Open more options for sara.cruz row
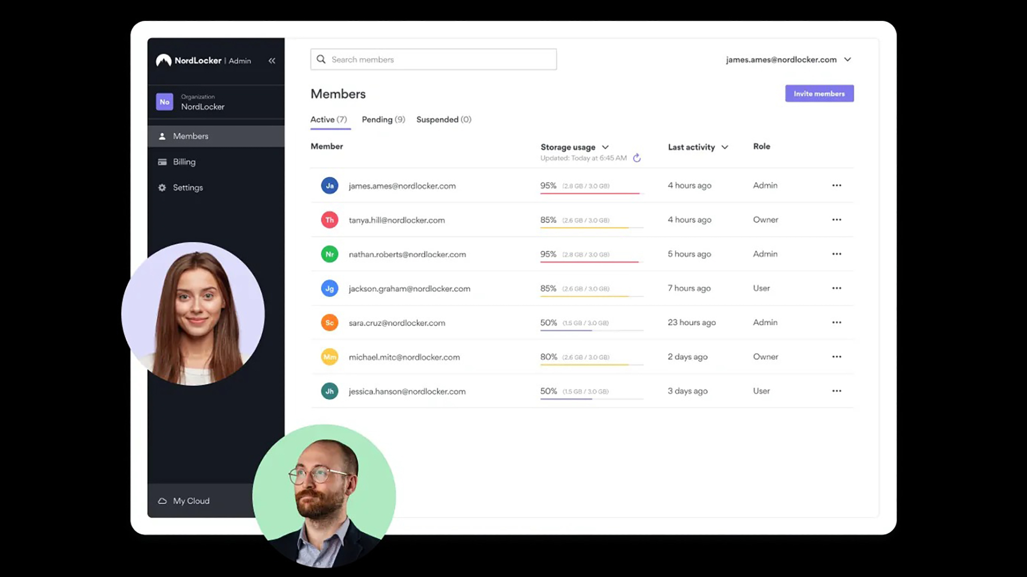 click(x=837, y=322)
